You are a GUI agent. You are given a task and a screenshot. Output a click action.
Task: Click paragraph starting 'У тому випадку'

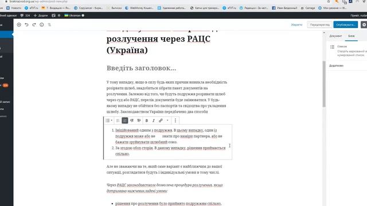tap(167, 97)
